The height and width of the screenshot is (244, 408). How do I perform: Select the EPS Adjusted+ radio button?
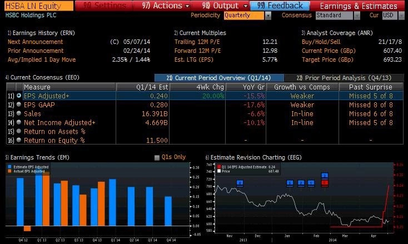tap(19, 96)
